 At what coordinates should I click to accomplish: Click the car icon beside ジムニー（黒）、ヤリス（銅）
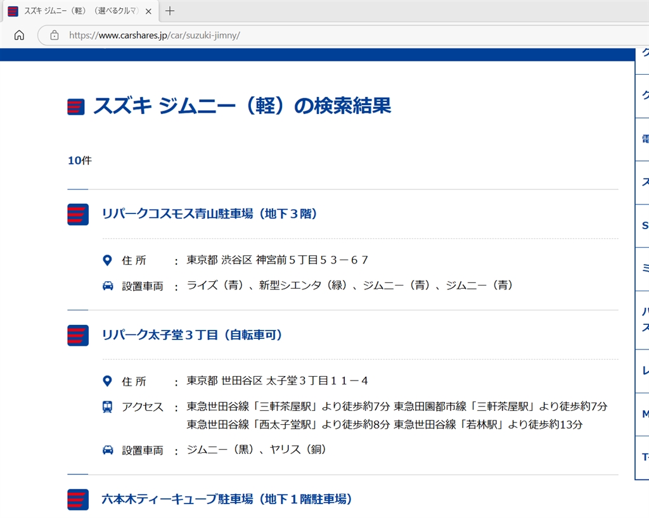(x=108, y=450)
